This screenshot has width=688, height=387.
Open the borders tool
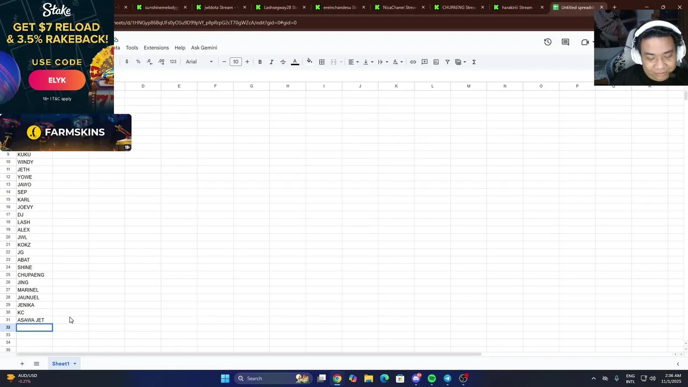coord(321,62)
